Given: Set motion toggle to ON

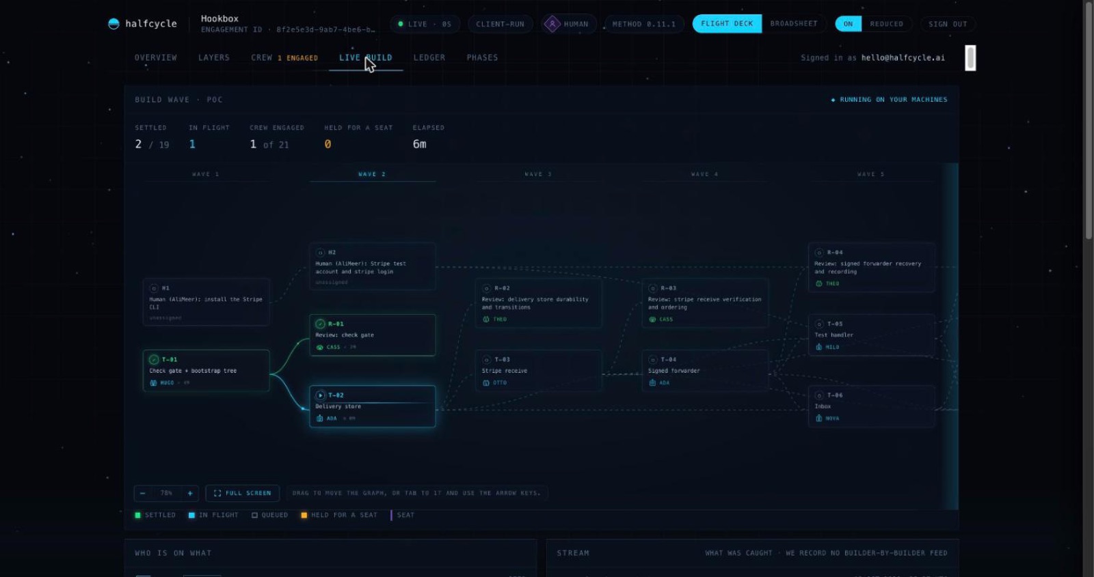Looking at the screenshot, I should 848,24.
